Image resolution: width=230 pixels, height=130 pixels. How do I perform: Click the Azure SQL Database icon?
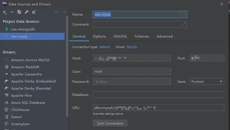click(x=7, y=102)
